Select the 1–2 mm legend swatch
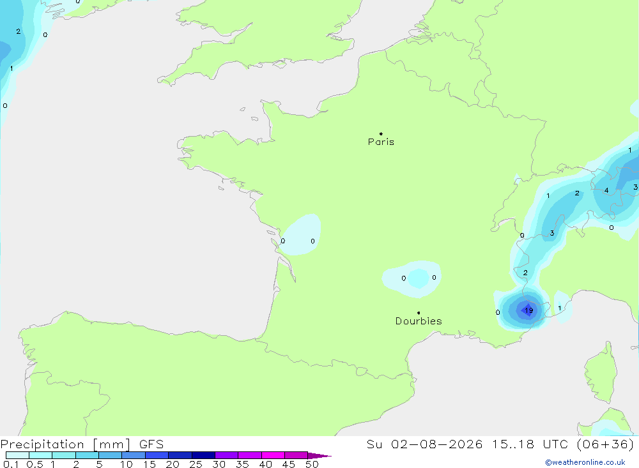This screenshot has height=468, width=639. pyautogui.click(x=64, y=455)
